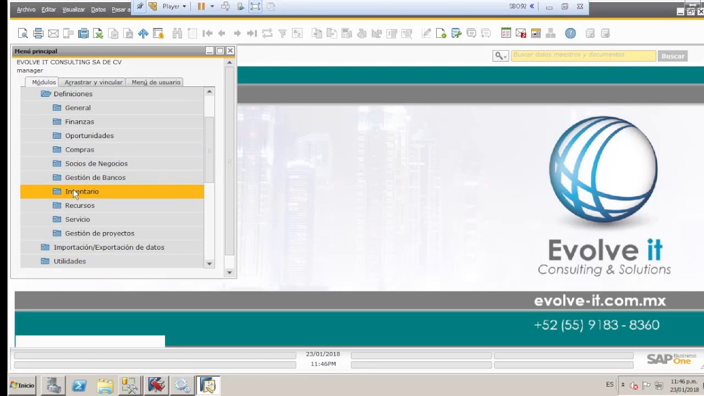Click the Inicio start button

pyautogui.click(x=22, y=385)
